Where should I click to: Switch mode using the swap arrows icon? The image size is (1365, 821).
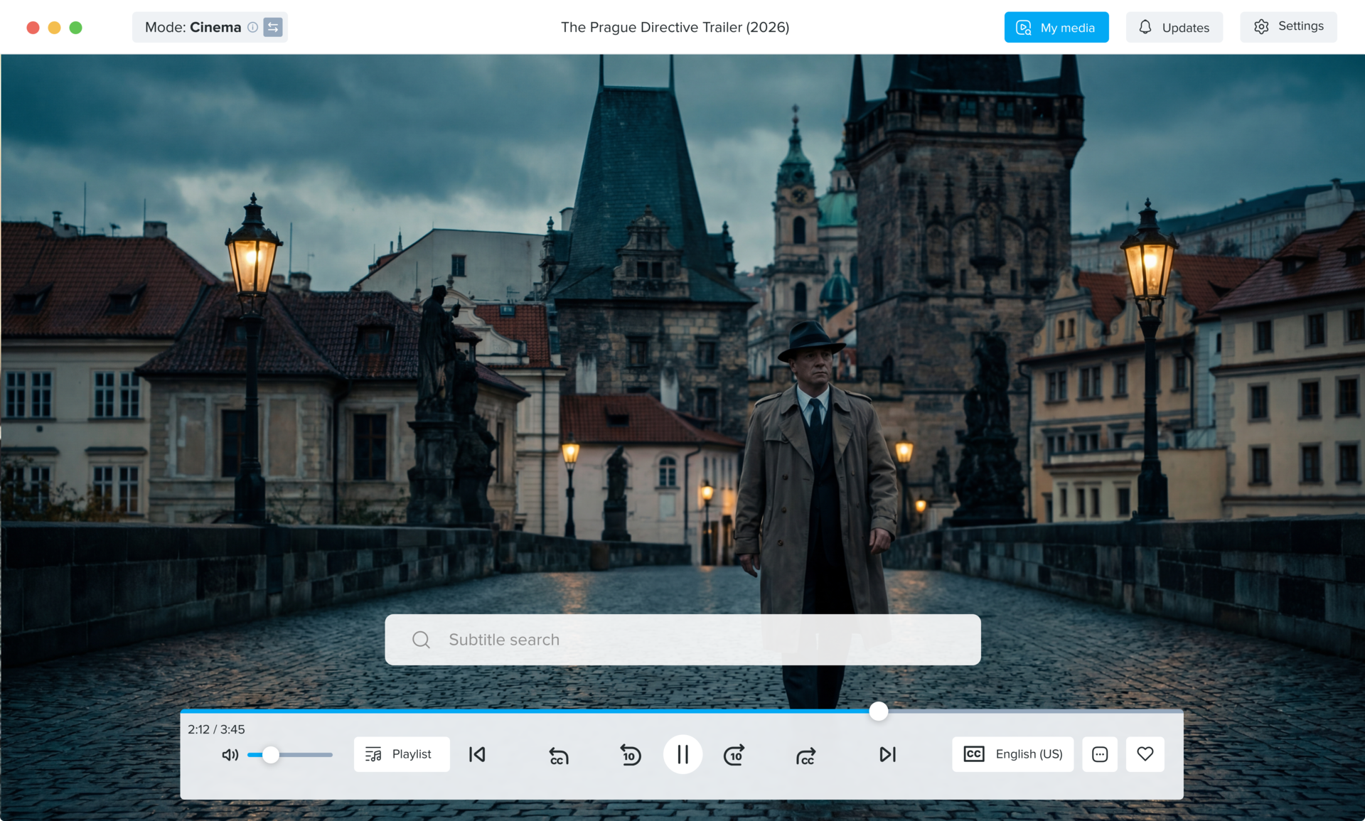(x=273, y=27)
